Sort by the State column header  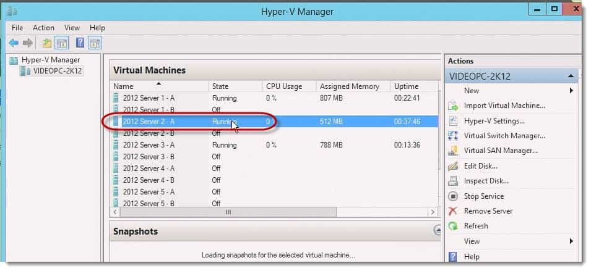click(x=235, y=86)
